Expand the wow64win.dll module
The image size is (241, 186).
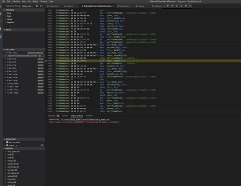pyautogui.click(x=24, y=164)
